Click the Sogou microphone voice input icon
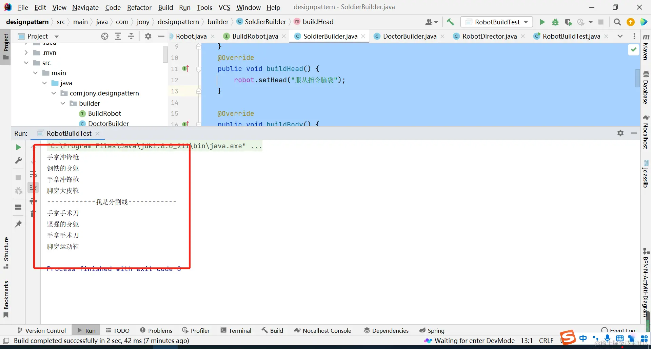 [x=608, y=338]
